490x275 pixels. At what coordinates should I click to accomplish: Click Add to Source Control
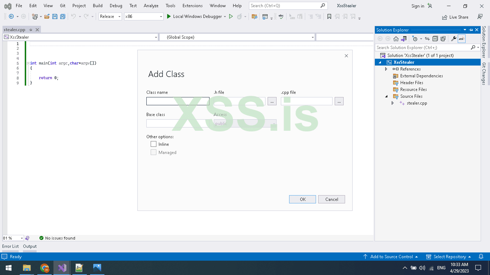pos(391,257)
